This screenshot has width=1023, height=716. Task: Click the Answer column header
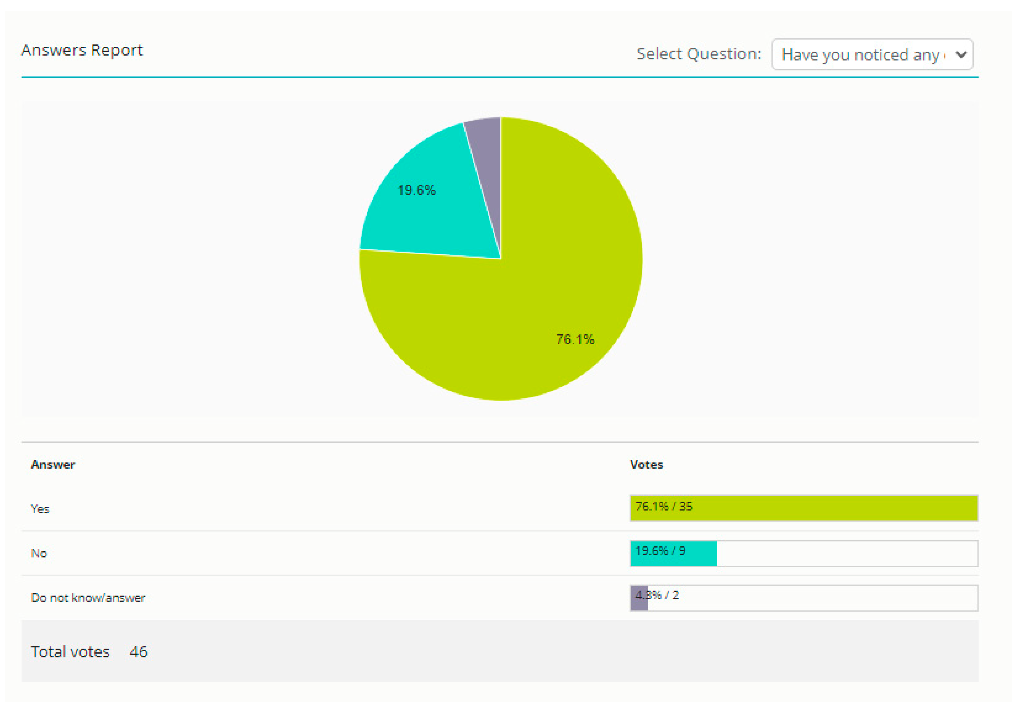[x=53, y=465]
